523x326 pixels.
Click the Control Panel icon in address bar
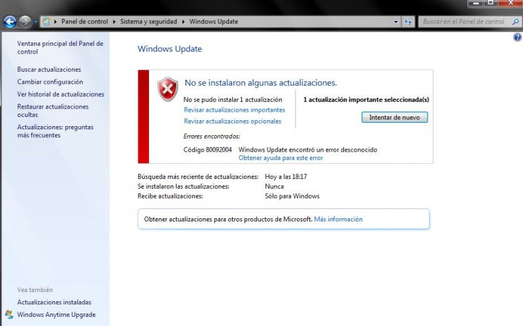pos(46,22)
